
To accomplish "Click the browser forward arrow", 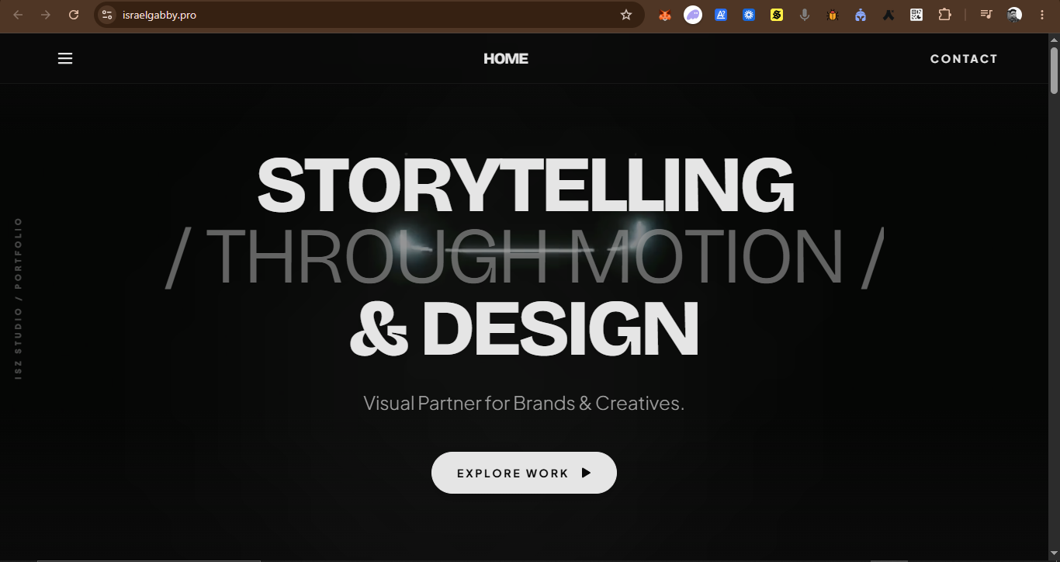I will tap(46, 15).
